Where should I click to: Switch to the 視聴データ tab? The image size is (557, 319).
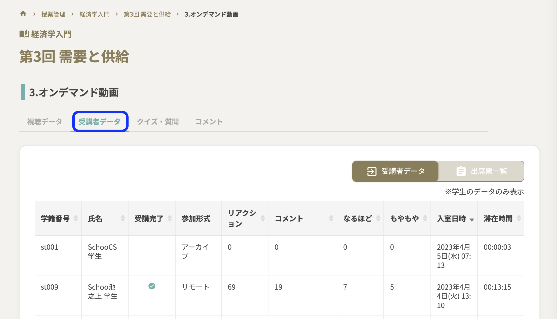45,122
